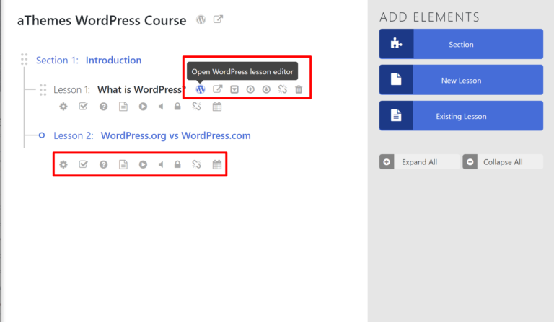
Task: Select Lesson 2 circle marker in tree
Action: pos(42,135)
